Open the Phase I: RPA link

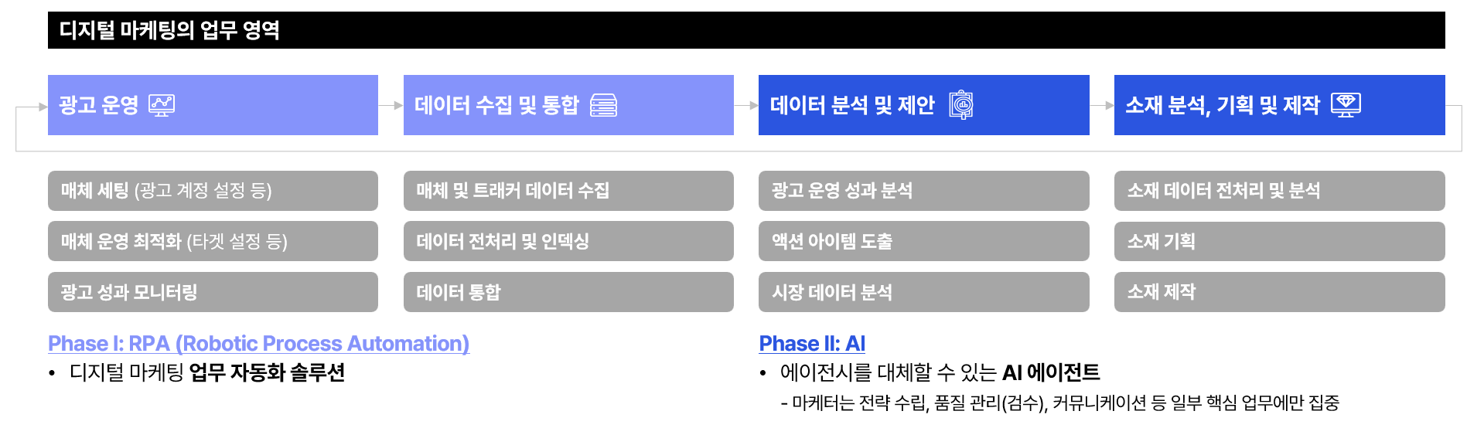tap(258, 344)
